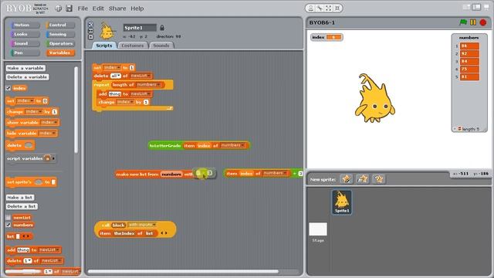Click the blocks palette vertical scrollbar
The height and width of the screenshot is (278, 494).
pos(76,110)
